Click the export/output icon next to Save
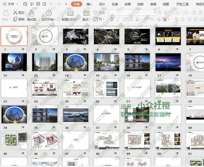 [x=31, y=4]
